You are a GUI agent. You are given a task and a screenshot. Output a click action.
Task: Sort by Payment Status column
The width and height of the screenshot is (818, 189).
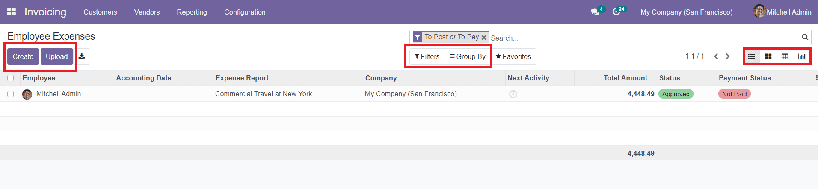click(745, 78)
